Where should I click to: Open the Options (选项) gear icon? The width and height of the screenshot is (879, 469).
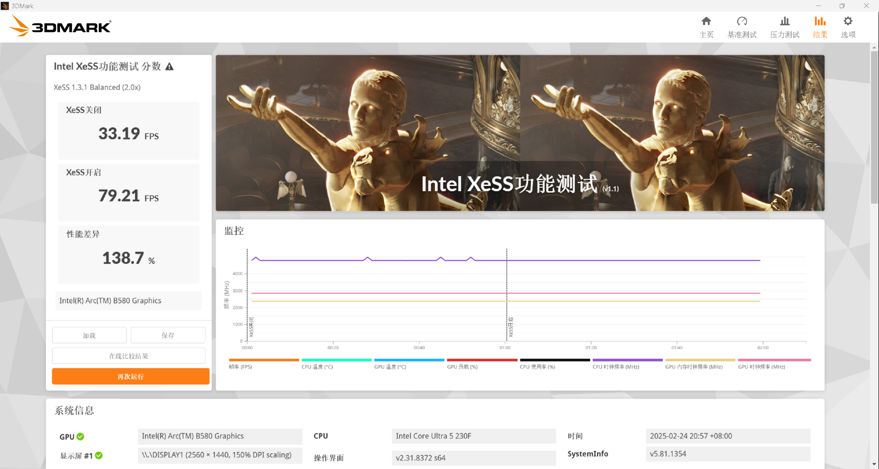click(847, 21)
